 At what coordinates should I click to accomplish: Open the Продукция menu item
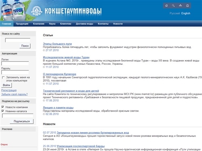coord(22,24)
